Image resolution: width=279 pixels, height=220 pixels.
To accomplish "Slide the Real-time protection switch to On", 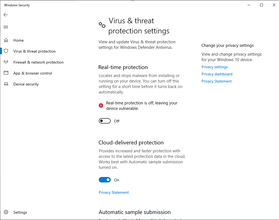I will [104, 121].
